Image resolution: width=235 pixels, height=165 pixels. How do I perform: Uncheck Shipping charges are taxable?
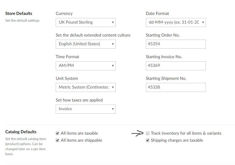point(148,140)
